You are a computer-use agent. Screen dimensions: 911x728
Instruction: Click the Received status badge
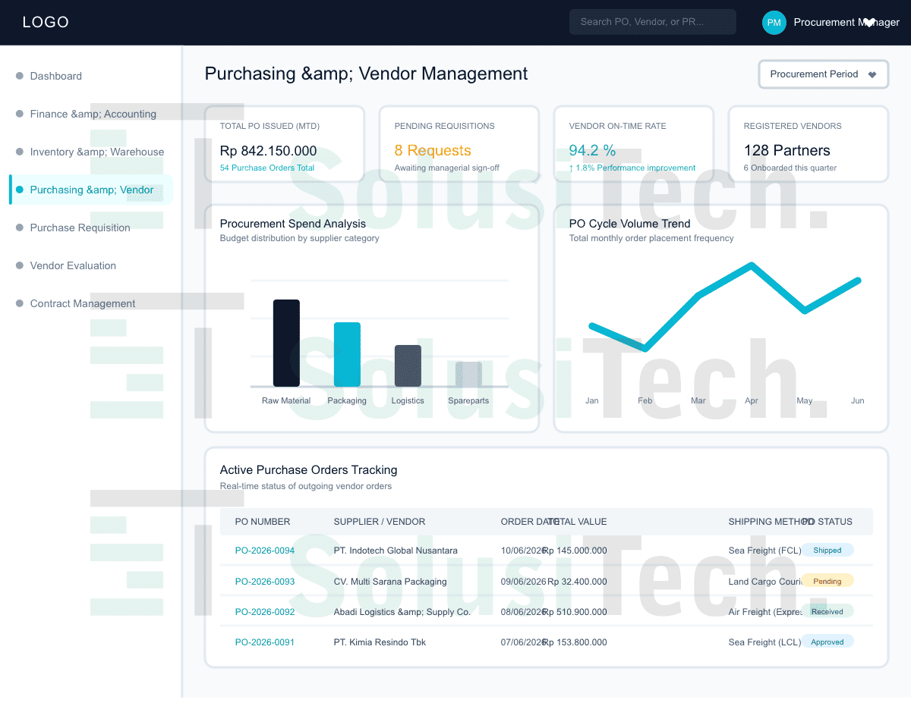click(x=827, y=611)
